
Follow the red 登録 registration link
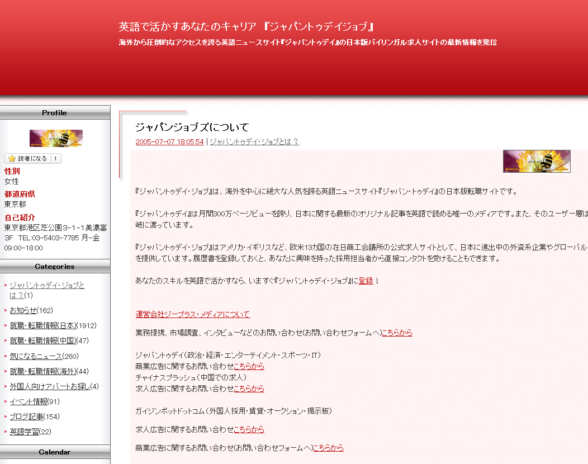366,281
